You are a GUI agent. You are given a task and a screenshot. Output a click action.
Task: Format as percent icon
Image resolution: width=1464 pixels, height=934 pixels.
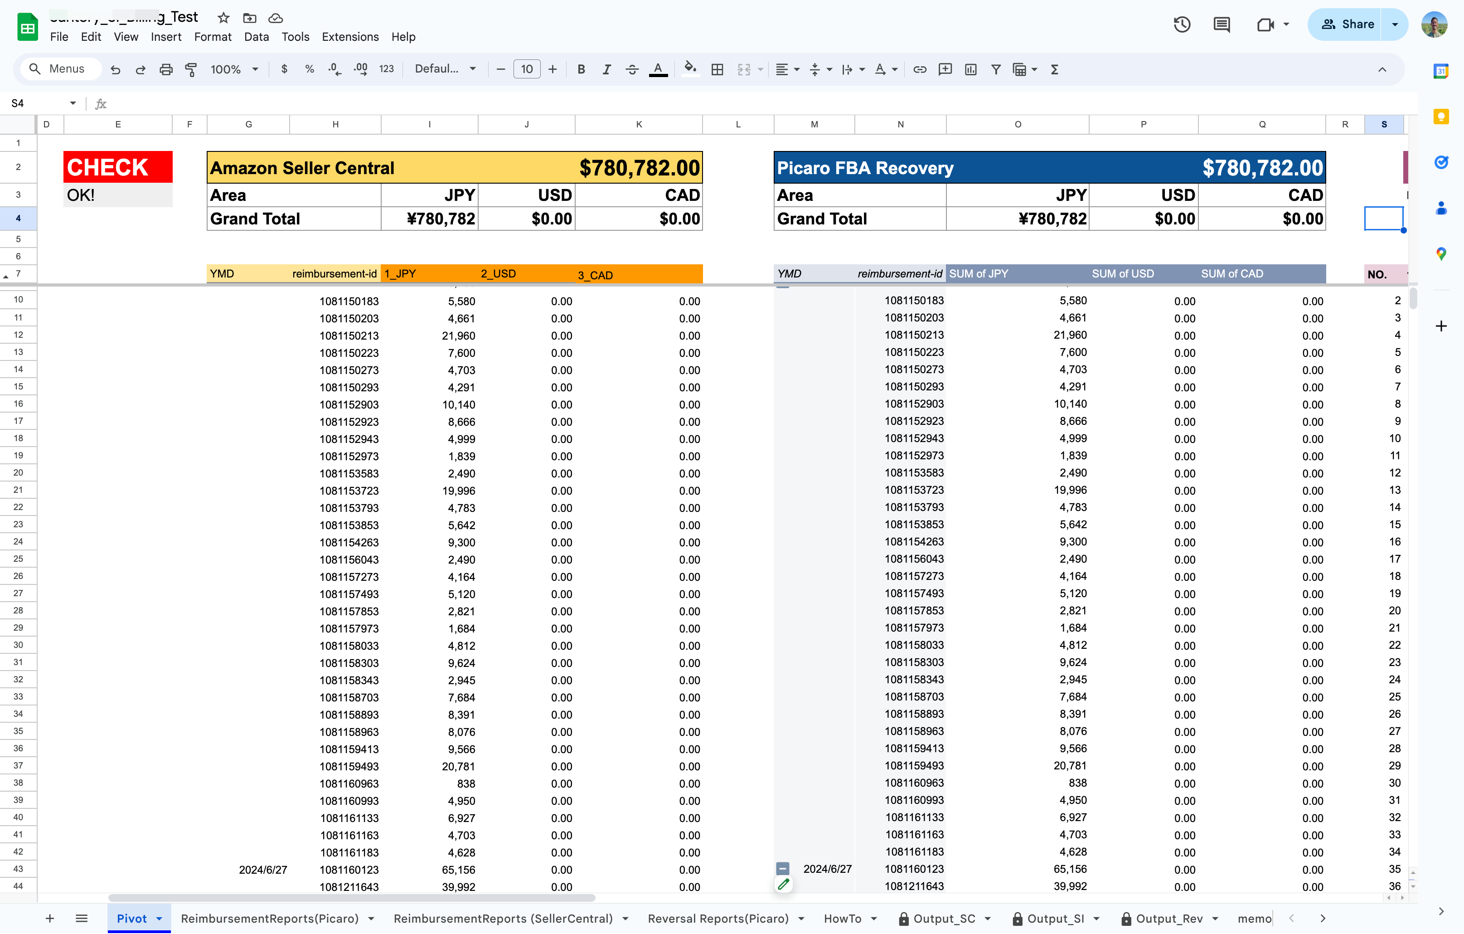[x=310, y=69]
